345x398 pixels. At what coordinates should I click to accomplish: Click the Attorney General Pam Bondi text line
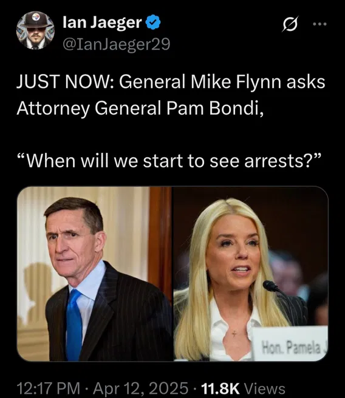coord(140,108)
